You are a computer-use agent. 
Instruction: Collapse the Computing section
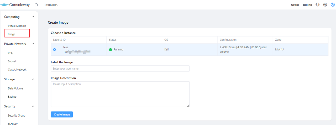point(33,17)
